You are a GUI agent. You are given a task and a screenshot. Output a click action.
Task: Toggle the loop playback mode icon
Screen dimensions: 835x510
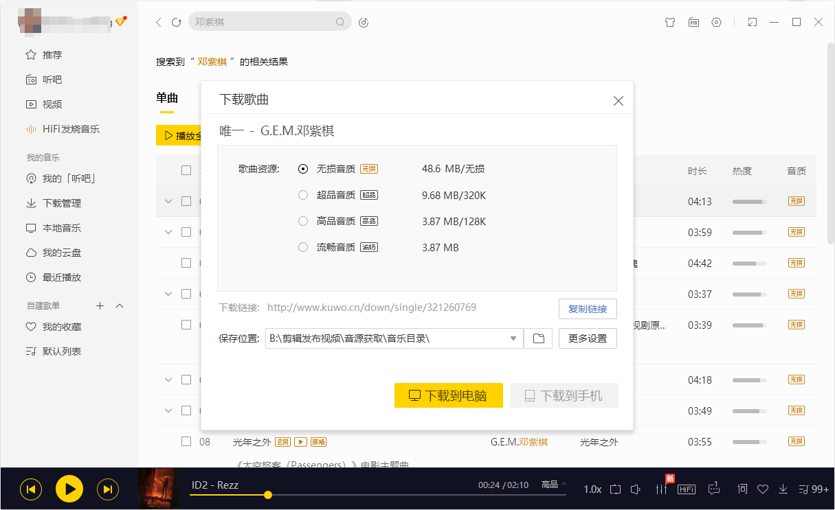615,489
